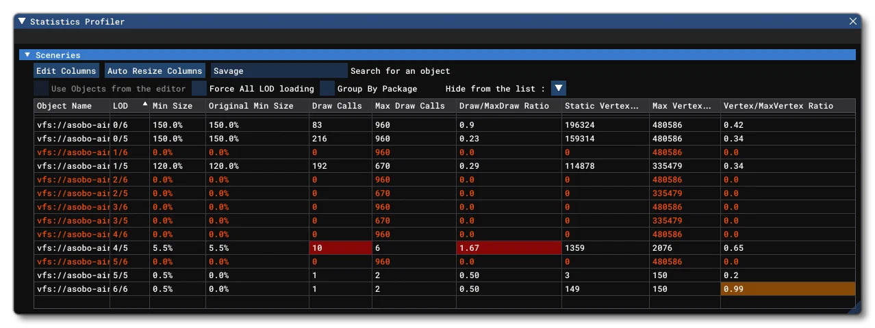Click Draw/MaxDraw ratio value 0.9
875x328 pixels.
coord(466,125)
